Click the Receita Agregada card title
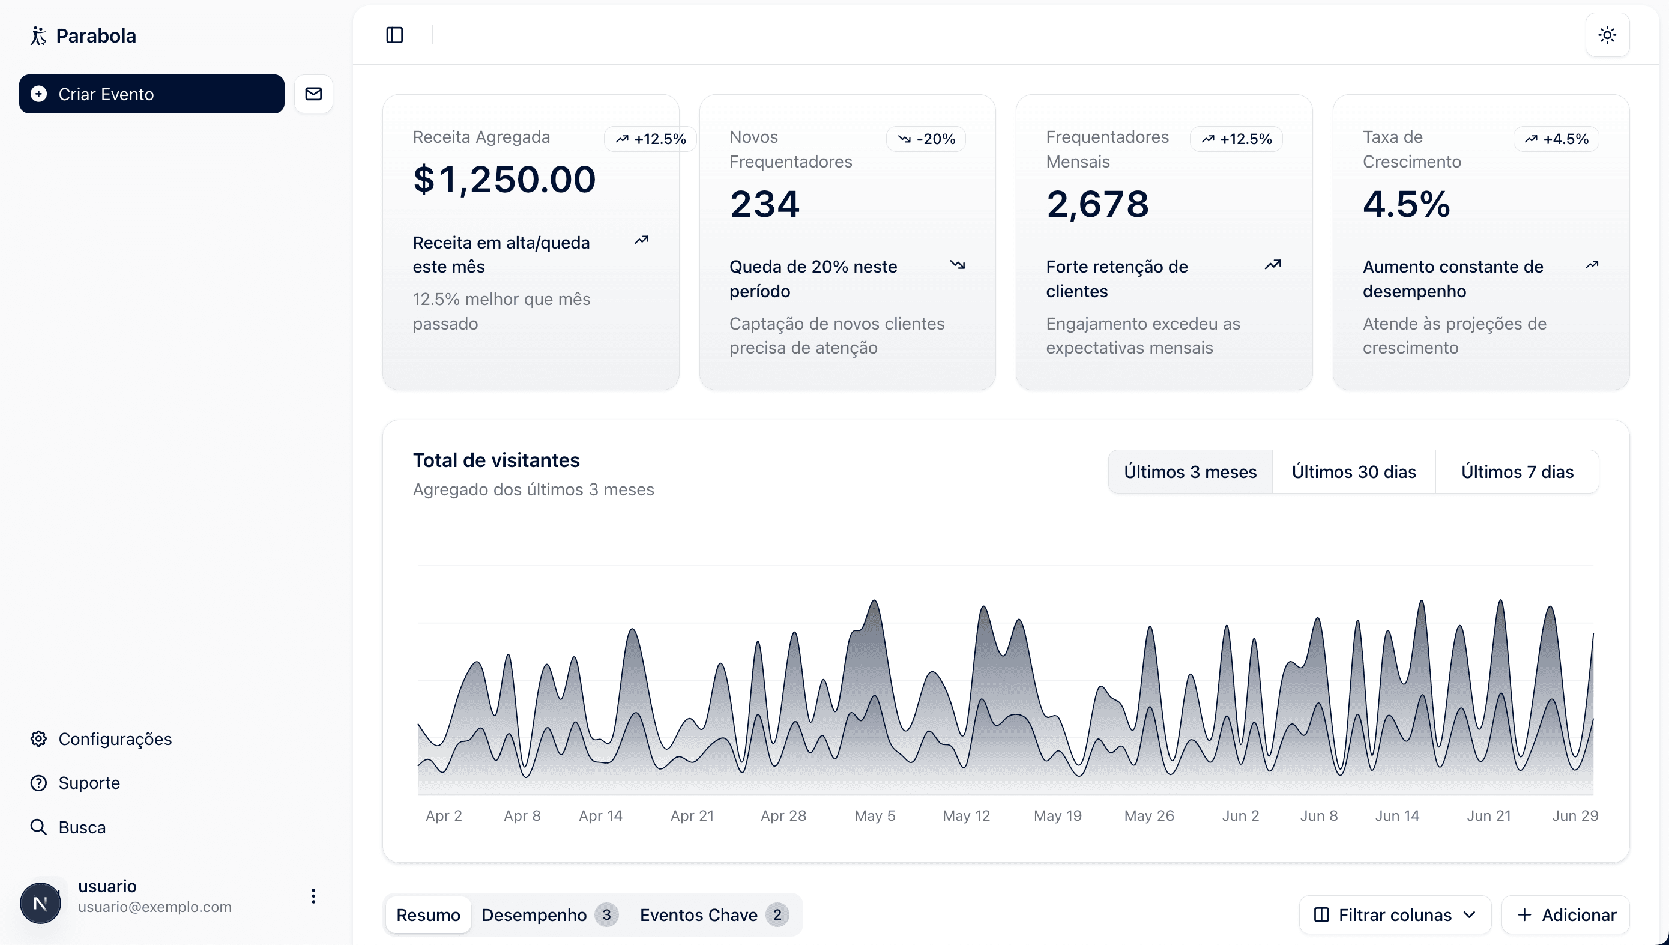Viewport: 1669px width, 945px height. click(481, 137)
